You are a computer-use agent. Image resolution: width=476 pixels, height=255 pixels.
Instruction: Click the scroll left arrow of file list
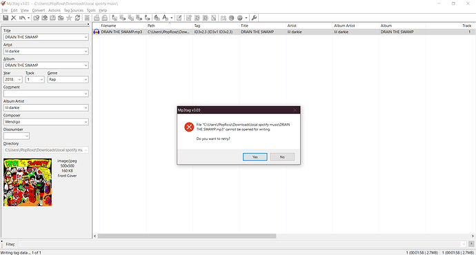95,236
